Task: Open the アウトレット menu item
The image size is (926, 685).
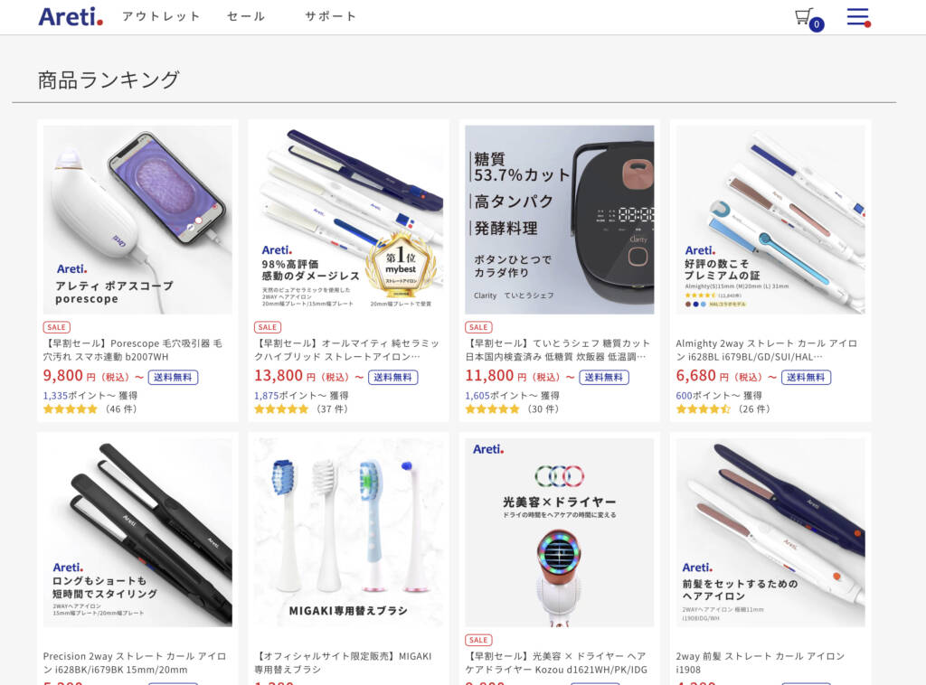Action: 161,16
